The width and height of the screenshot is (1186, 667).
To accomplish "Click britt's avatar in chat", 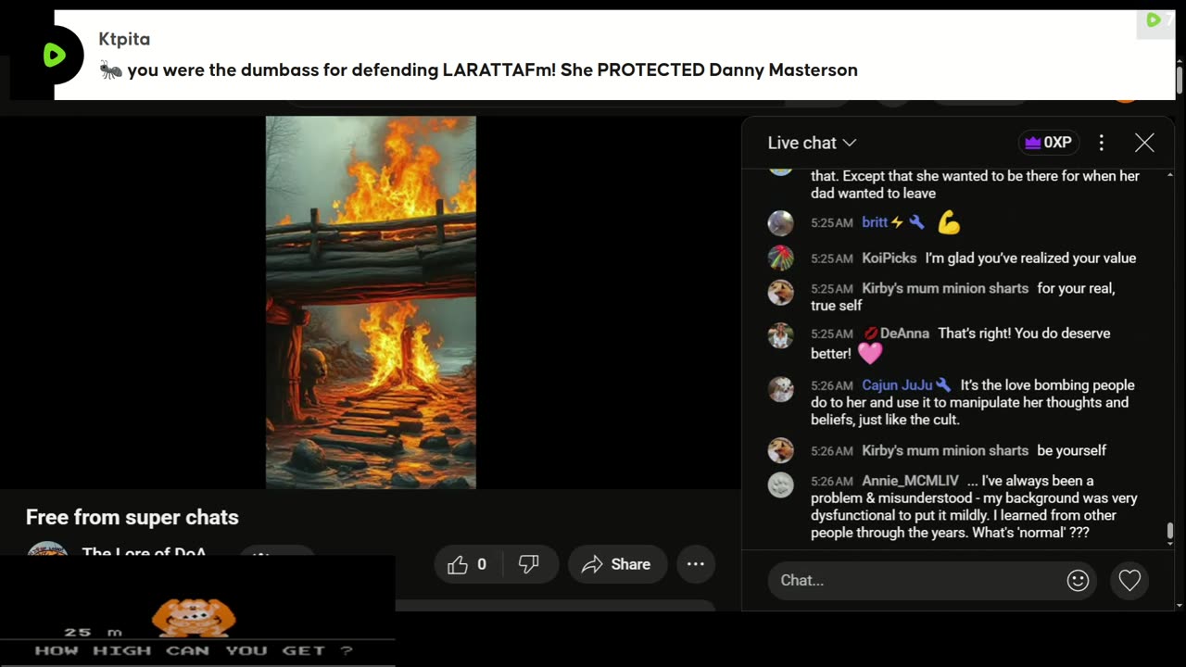I will tap(781, 223).
